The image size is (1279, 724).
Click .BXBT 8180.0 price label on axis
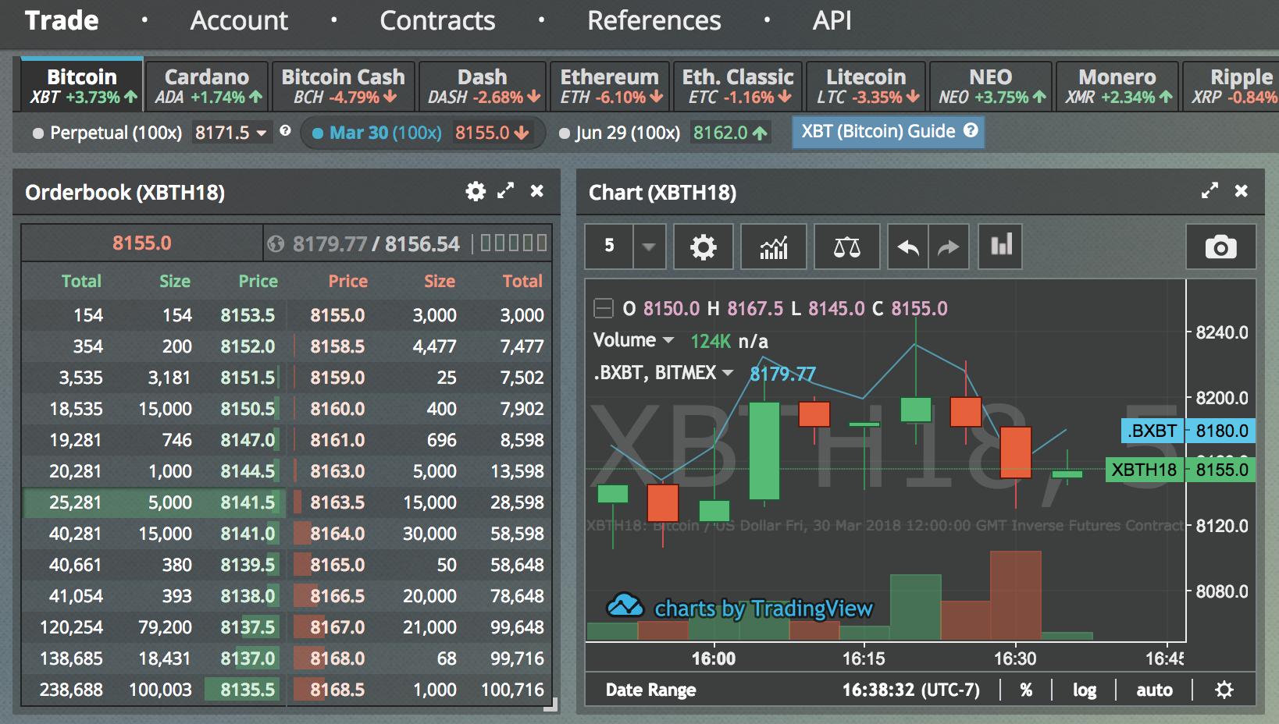(1188, 431)
